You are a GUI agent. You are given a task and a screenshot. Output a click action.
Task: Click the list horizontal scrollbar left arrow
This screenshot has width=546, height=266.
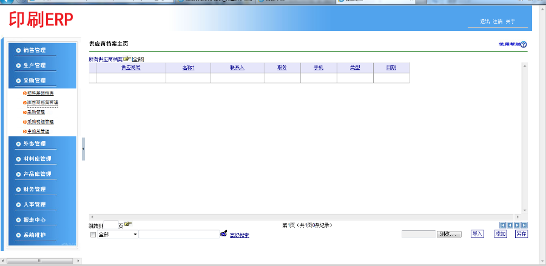point(92,217)
